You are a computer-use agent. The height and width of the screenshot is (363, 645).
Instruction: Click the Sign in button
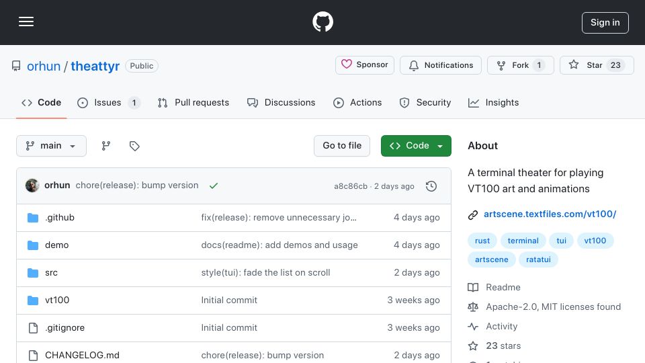click(605, 23)
